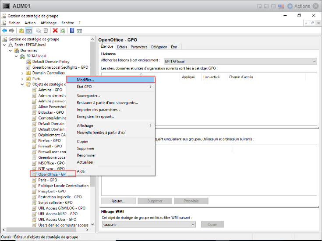Click the folder Up one level icon

pos(21,31)
